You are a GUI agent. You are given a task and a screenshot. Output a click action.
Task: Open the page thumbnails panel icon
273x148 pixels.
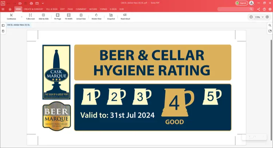pos(3,26)
